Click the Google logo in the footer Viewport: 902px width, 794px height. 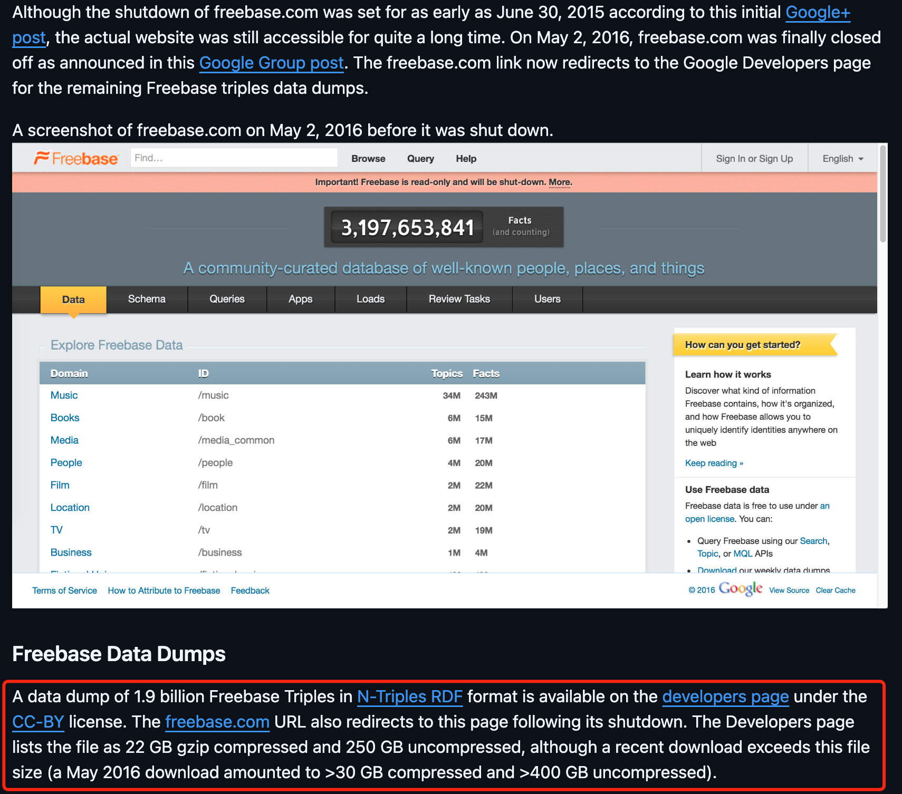740,589
